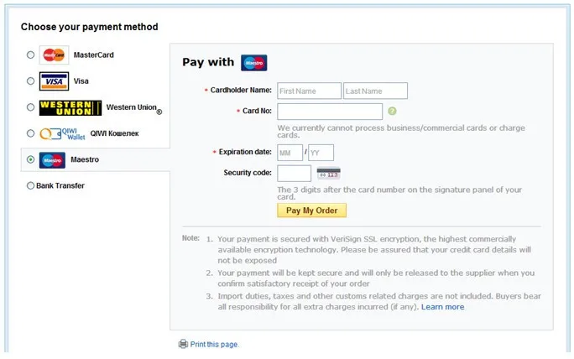Select the MasterCard radio button
574x359 pixels.
tap(31, 55)
